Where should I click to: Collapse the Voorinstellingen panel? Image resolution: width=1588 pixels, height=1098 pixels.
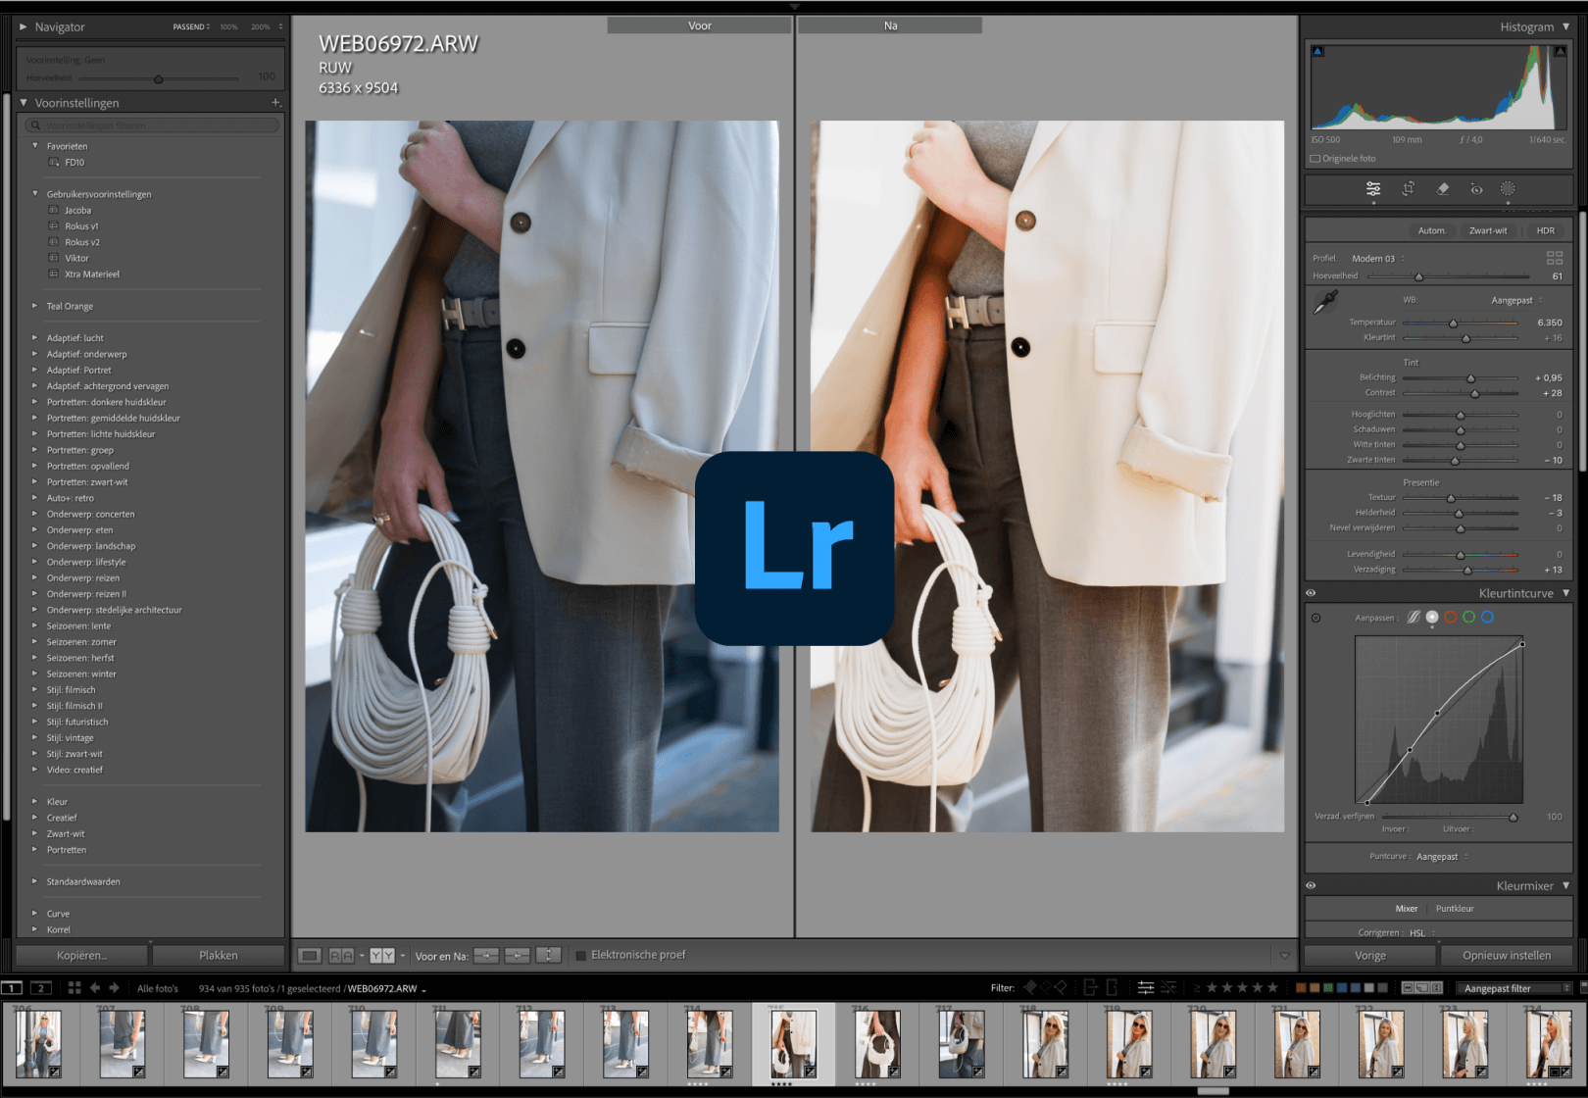(24, 103)
